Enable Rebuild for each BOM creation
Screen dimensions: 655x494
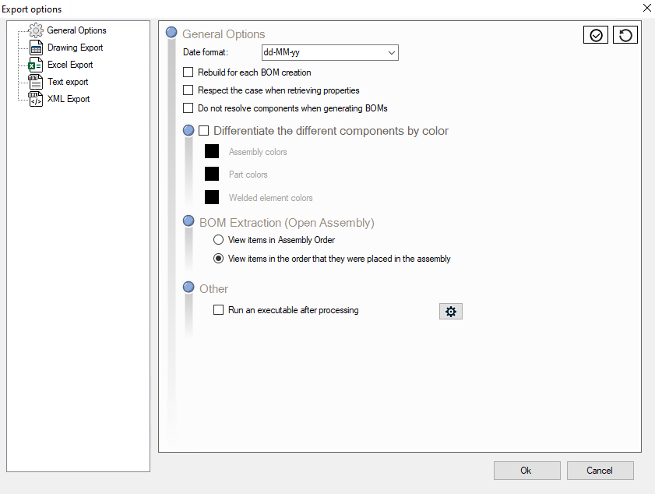click(x=188, y=72)
